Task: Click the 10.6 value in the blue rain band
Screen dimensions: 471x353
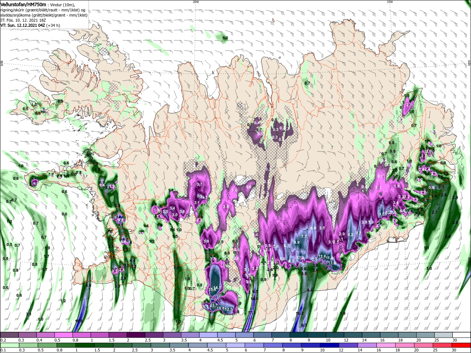Action: 79,321
